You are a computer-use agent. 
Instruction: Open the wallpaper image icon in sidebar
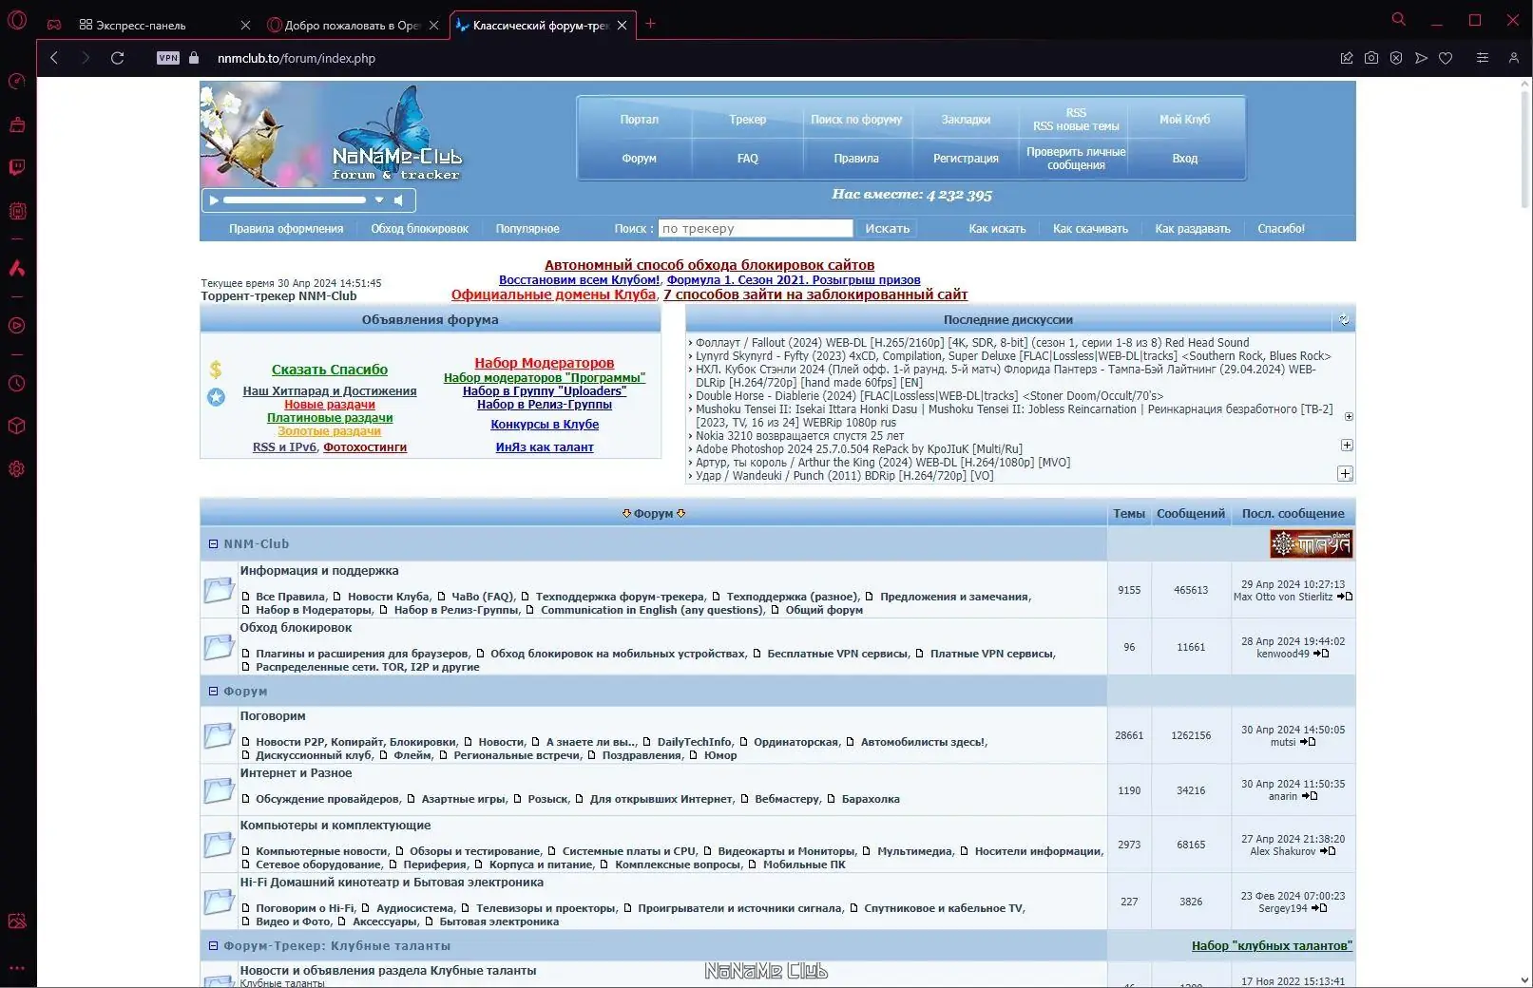(x=16, y=921)
